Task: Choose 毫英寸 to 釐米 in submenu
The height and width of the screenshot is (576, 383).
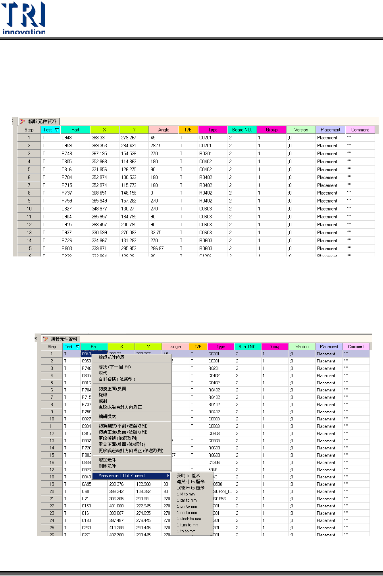Action: (x=191, y=482)
